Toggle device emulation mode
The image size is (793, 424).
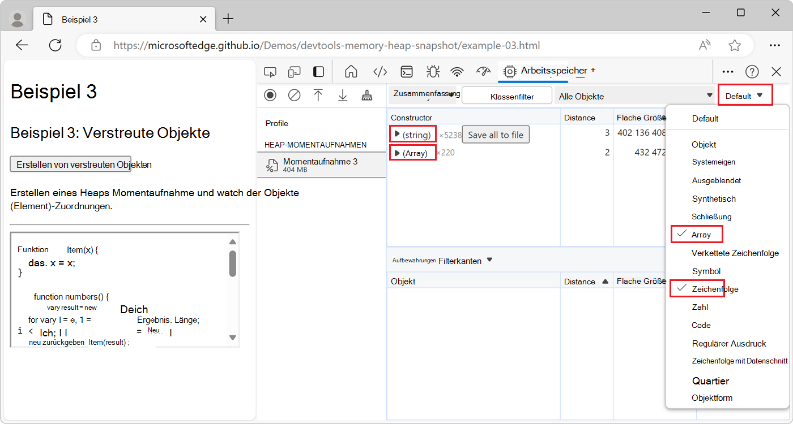294,72
